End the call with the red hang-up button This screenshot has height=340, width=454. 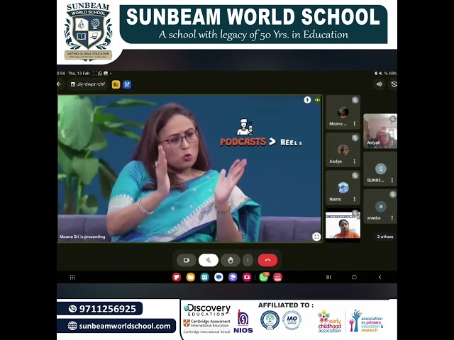pos(267,260)
